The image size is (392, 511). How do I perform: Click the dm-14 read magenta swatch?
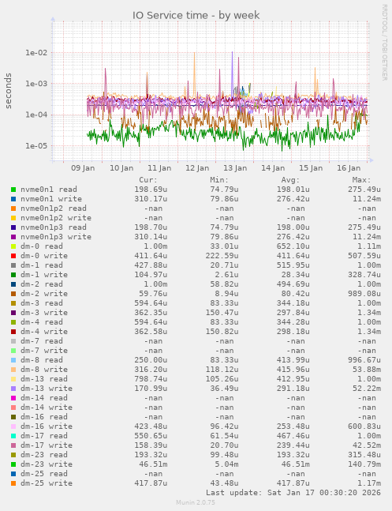(x=13, y=398)
